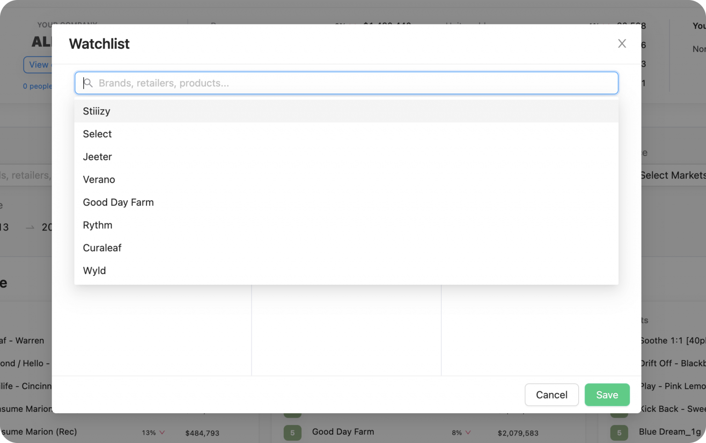Click Good Day Farm row in background table
The height and width of the screenshot is (443, 706).
coord(343,432)
